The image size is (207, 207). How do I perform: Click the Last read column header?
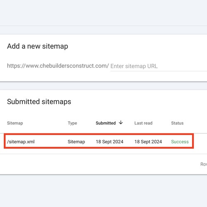(x=143, y=123)
